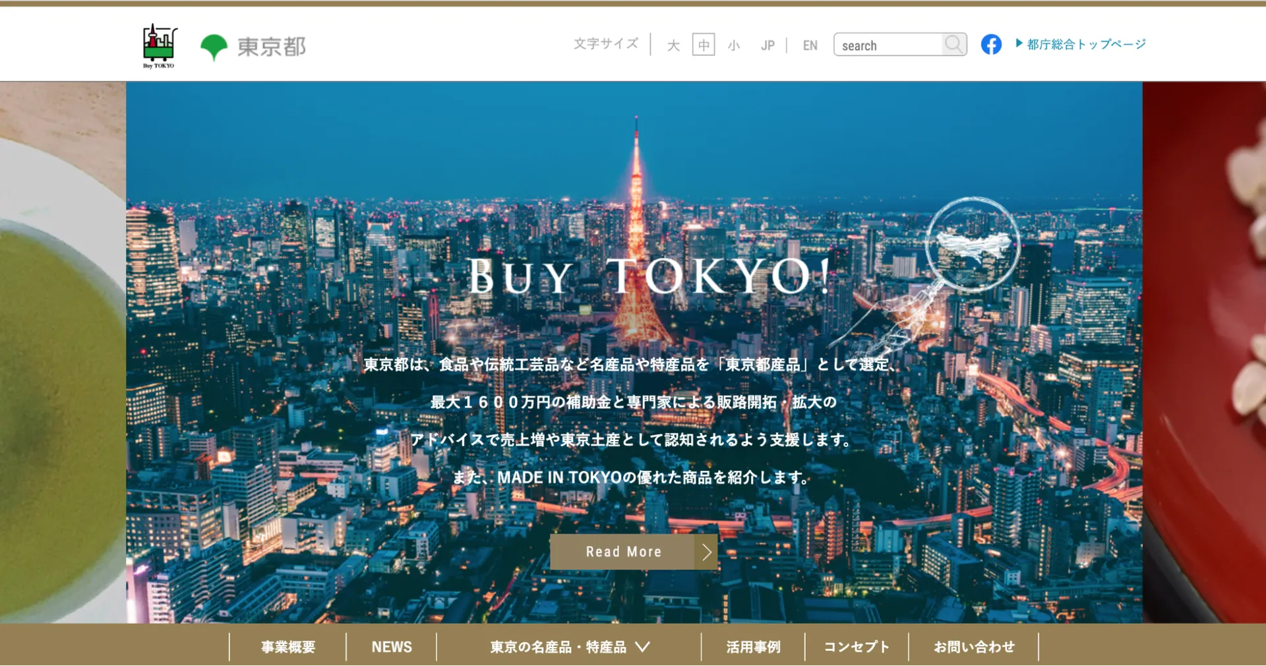Select medium font size 中
The height and width of the screenshot is (666, 1266).
pyautogui.click(x=704, y=45)
